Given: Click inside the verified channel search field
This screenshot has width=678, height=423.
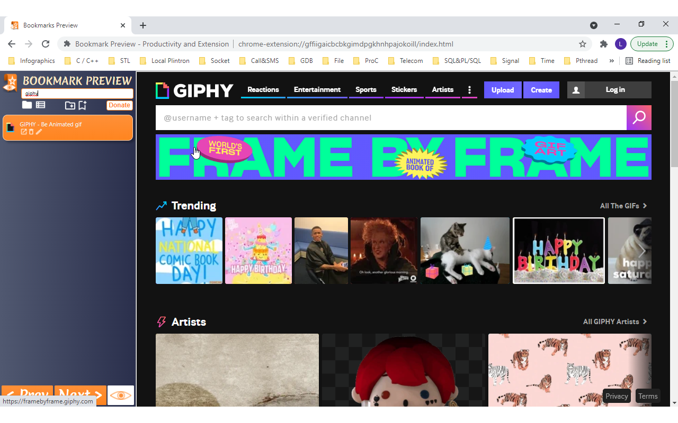Looking at the screenshot, I should [x=371, y=117].
